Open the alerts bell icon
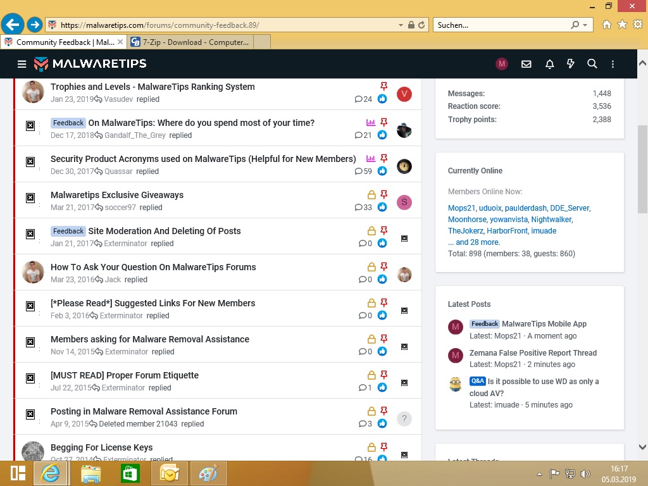 tap(549, 64)
